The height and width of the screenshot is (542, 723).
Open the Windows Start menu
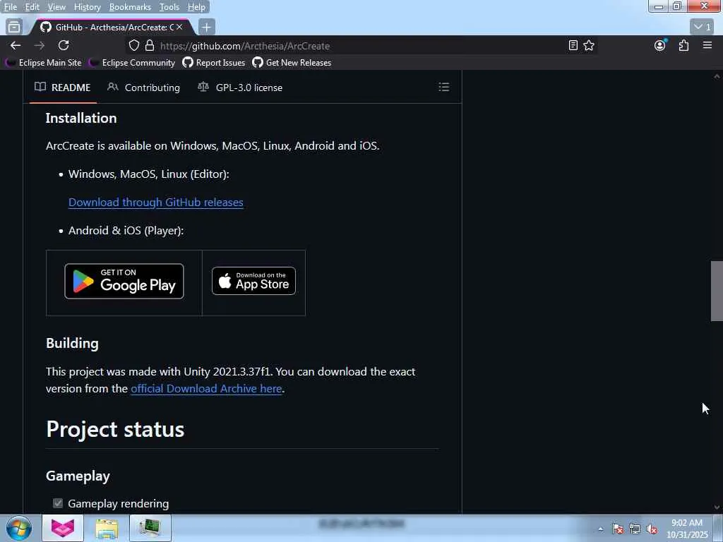(19, 528)
